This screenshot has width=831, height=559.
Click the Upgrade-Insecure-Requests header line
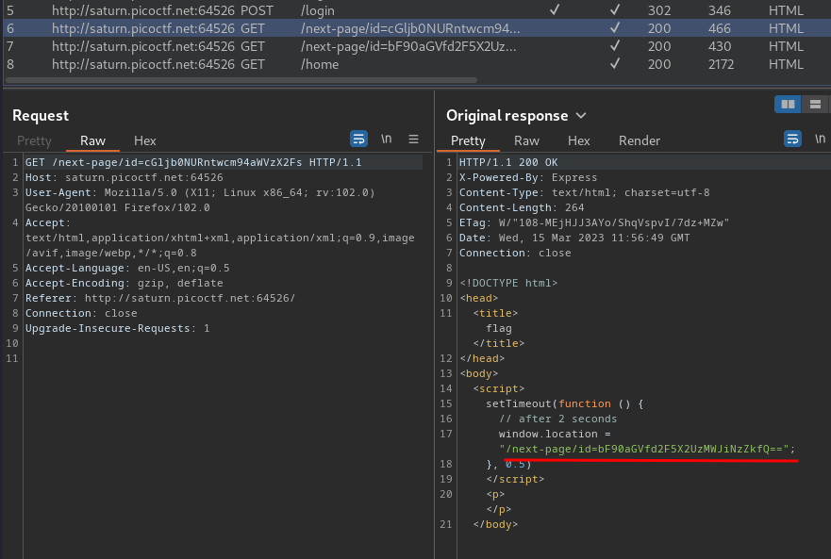(x=117, y=328)
